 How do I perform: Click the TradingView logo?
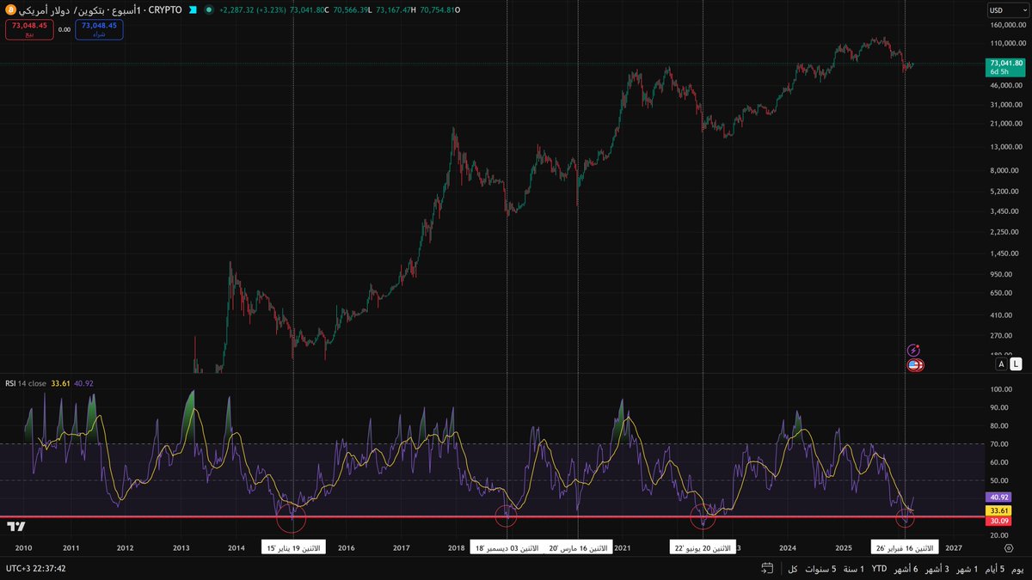(15, 525)
